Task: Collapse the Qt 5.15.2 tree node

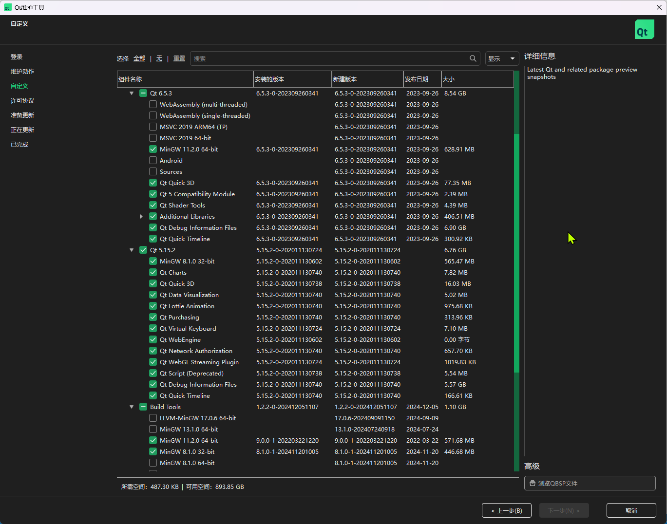Action: tap(132, 250)
